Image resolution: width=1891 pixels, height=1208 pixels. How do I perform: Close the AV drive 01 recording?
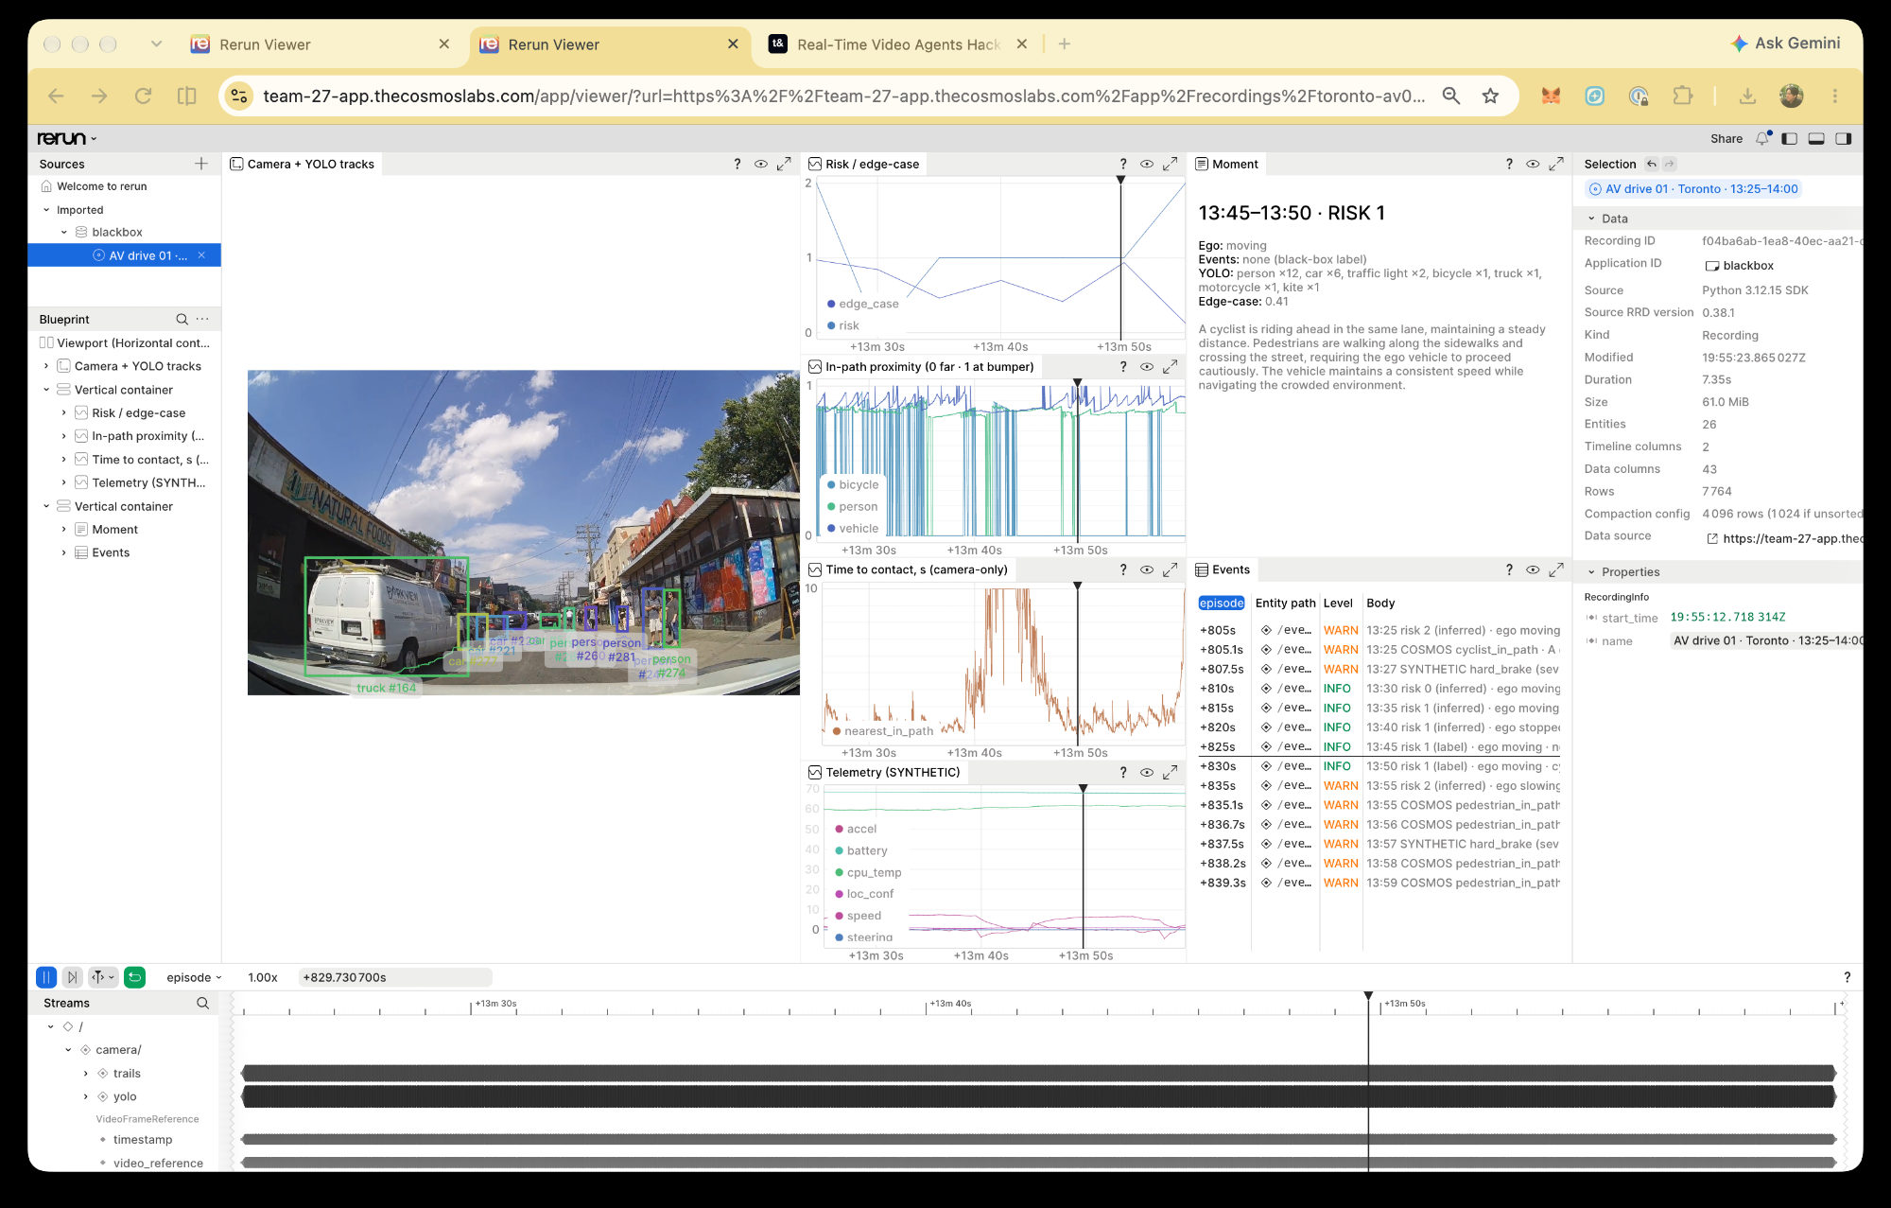pos(201,255)
